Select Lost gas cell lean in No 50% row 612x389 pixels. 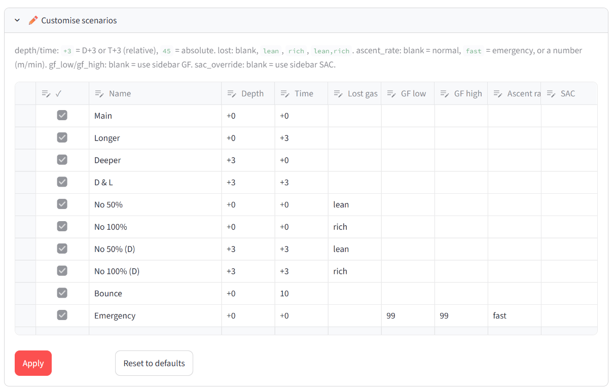pos(354,204)
